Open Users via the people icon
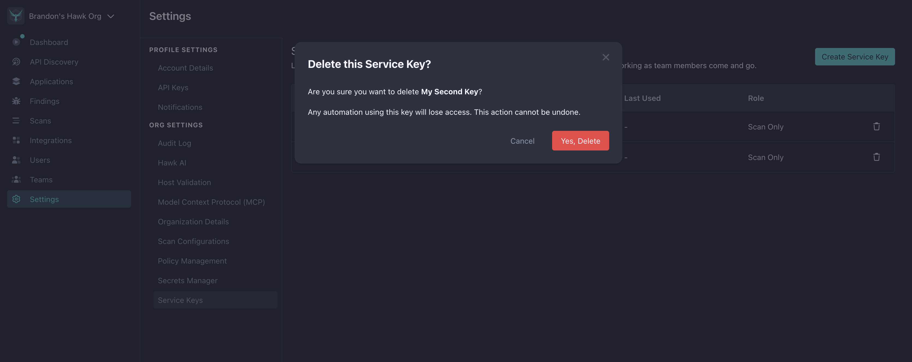Screen dimensions: 912x362 (x=16, y=160)
